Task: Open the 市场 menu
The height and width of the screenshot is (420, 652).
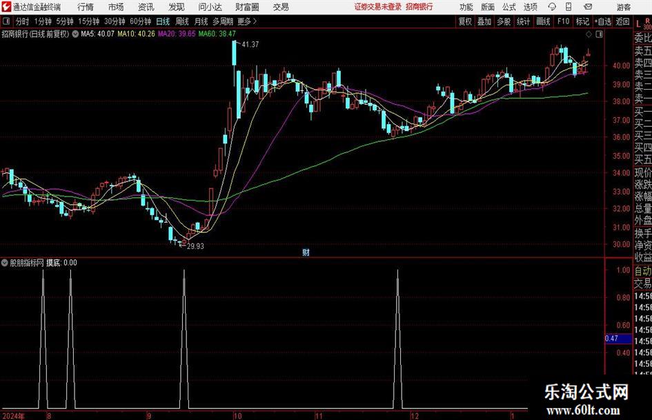Action: pos(116,7)
